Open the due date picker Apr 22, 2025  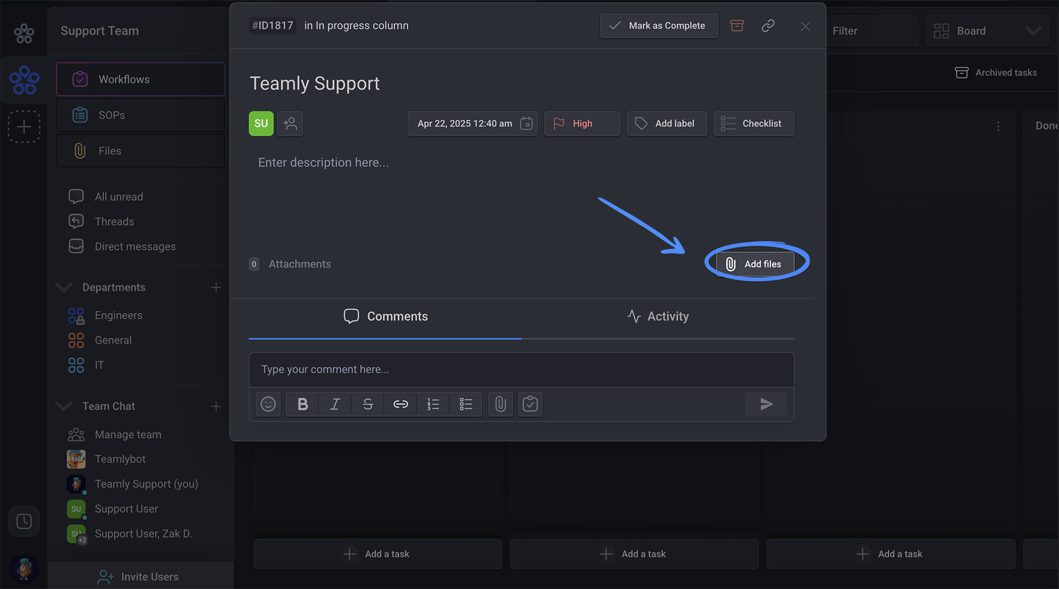click(473, 123)
